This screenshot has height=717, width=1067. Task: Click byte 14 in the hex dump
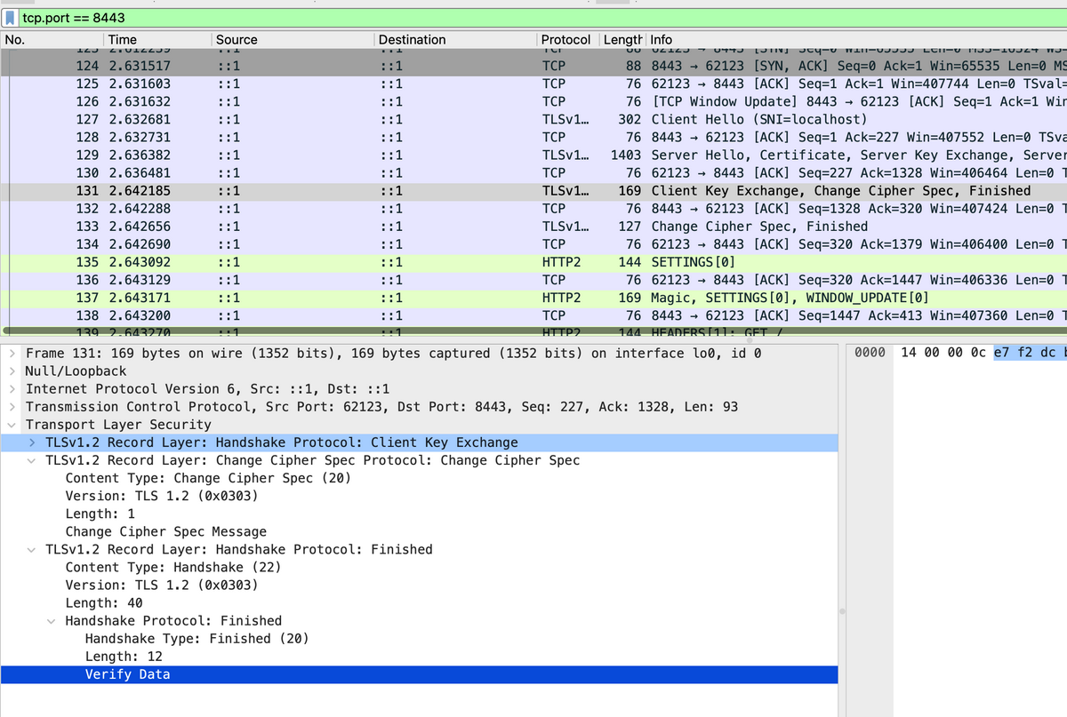click(909, 353)
